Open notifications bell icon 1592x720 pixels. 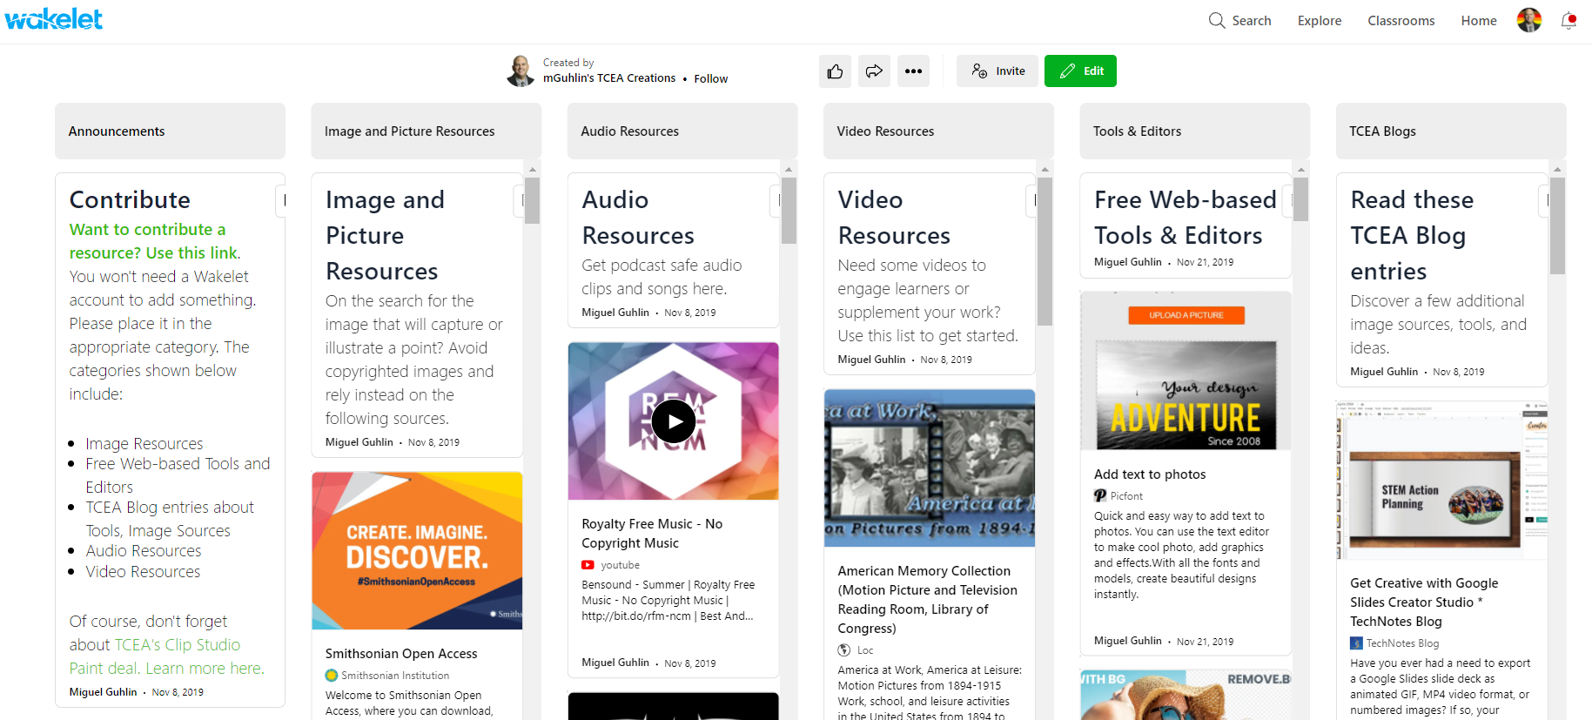tap(1568, 20)
